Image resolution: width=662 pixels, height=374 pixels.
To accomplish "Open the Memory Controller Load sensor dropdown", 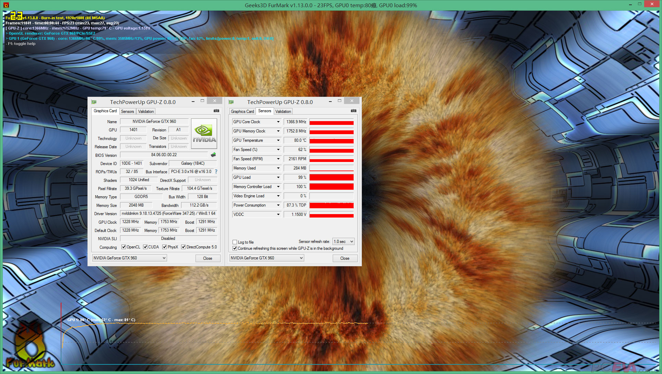I will 278,187.
